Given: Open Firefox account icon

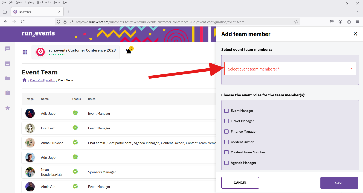Looking at the screenshot, I should pyautogui.click(x=340, y=22).
